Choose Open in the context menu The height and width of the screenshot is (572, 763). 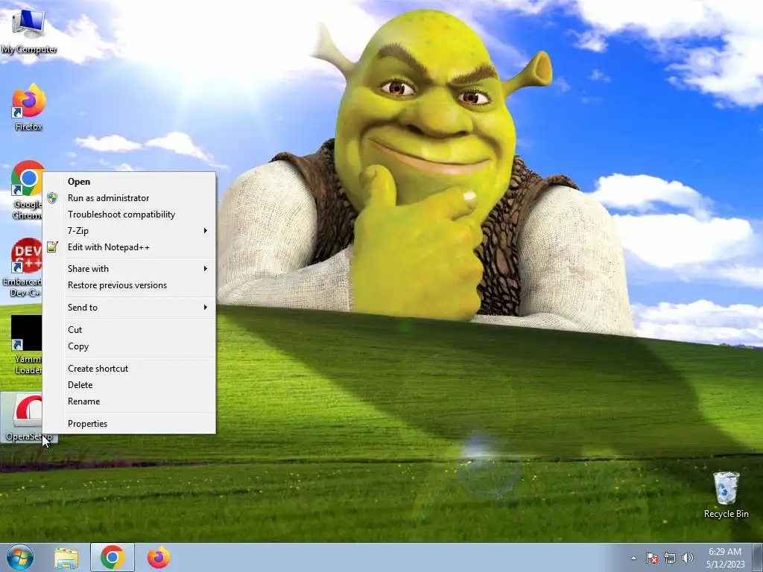coord(129,182)
